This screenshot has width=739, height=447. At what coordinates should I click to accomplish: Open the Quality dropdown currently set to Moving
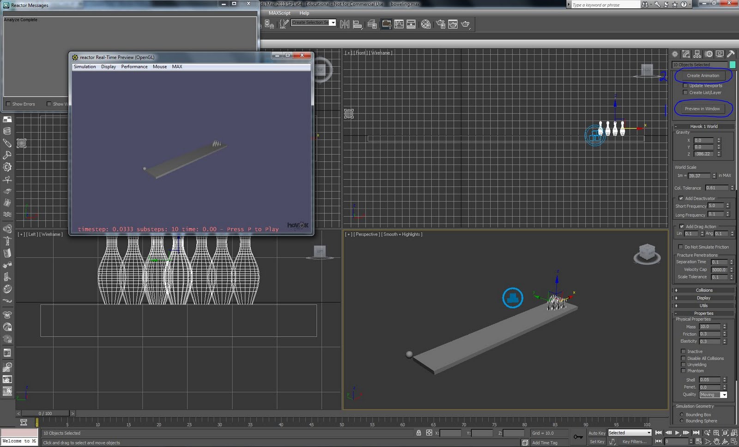723,394
